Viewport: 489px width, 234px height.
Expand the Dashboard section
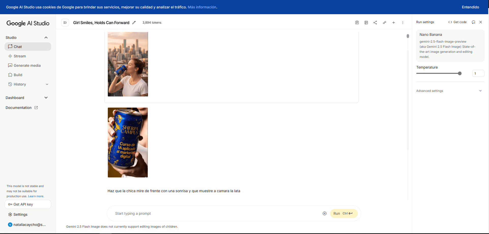coord(46,98)
